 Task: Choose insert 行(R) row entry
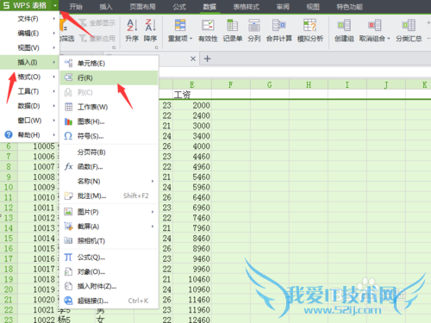click(x=109, y=78)
